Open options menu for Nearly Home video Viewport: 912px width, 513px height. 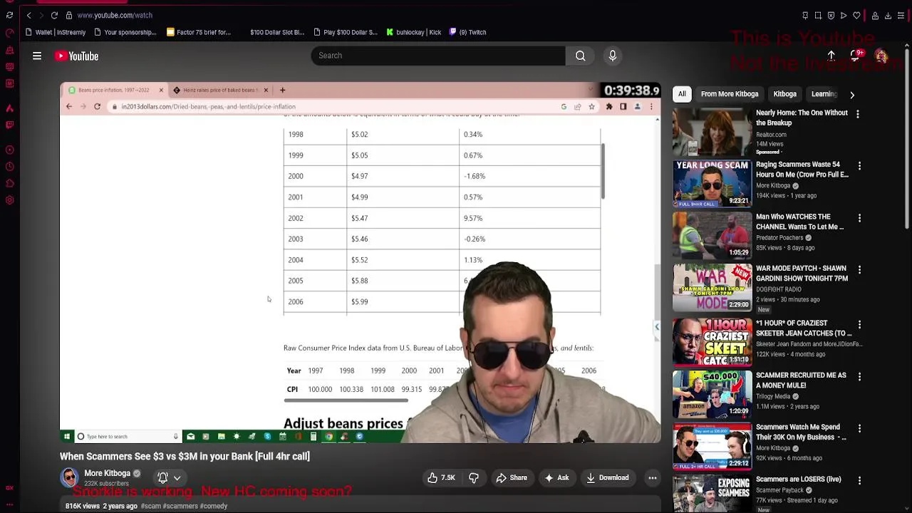(858, 114)
